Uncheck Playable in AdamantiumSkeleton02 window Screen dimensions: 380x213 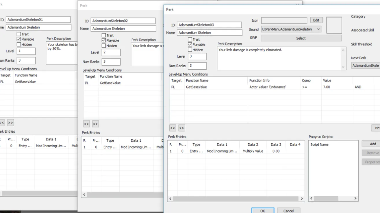[103, 41]
